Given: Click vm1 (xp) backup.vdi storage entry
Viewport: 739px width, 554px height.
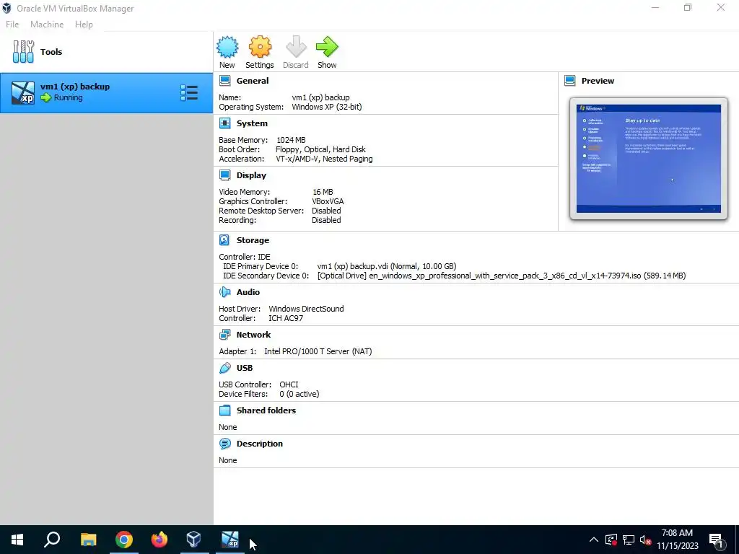Looking at the screenshot, I should pos(387,266).
